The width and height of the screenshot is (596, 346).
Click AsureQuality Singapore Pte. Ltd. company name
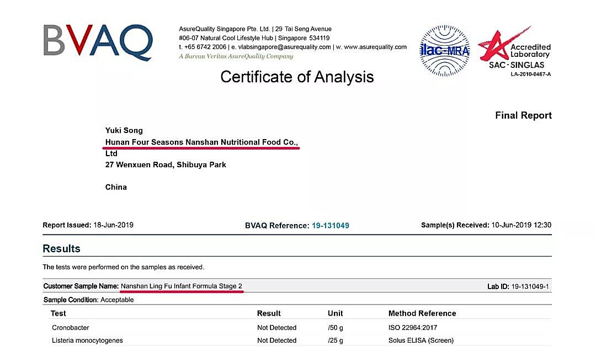224,29
